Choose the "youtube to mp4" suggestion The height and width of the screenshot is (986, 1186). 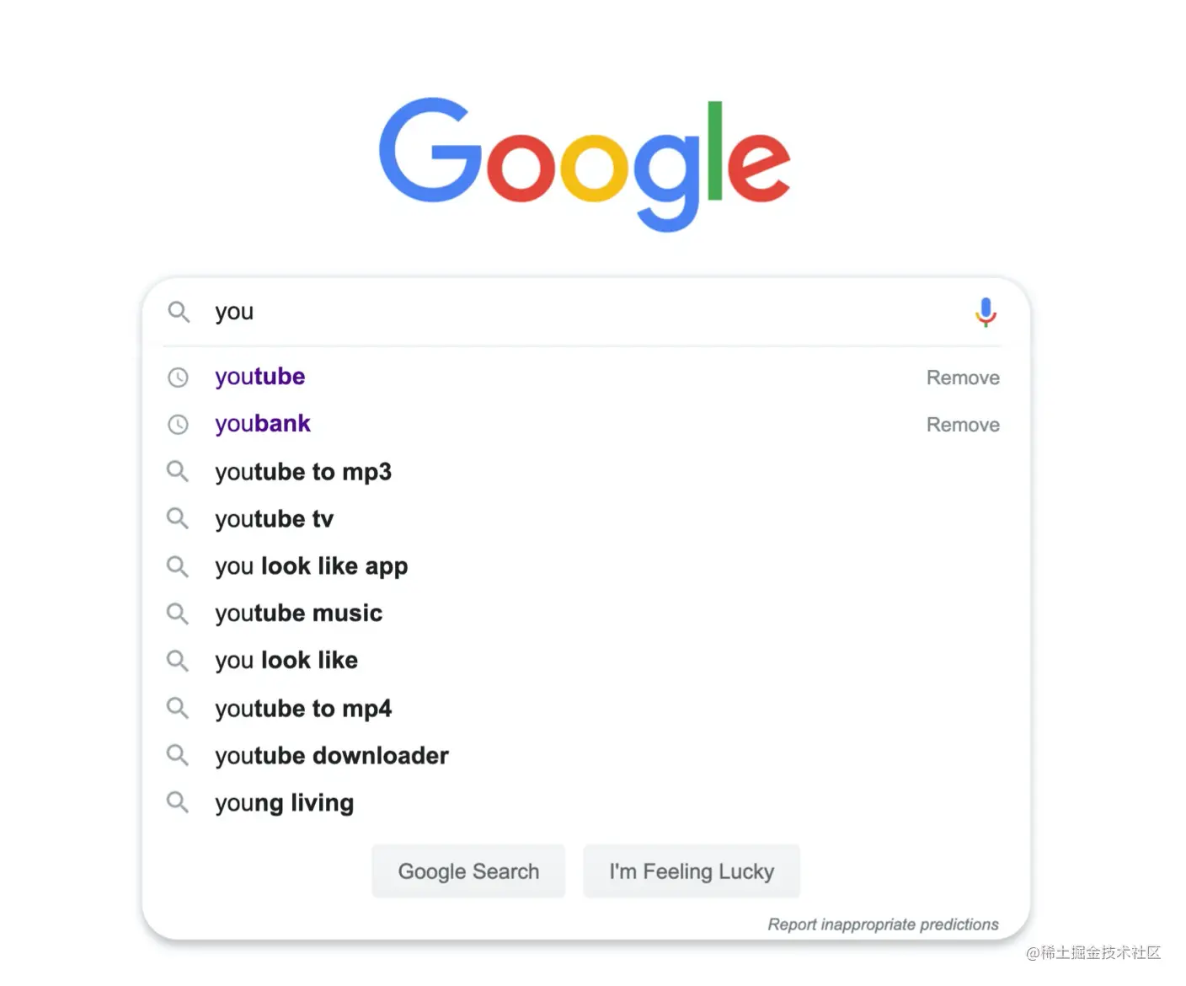303,709
